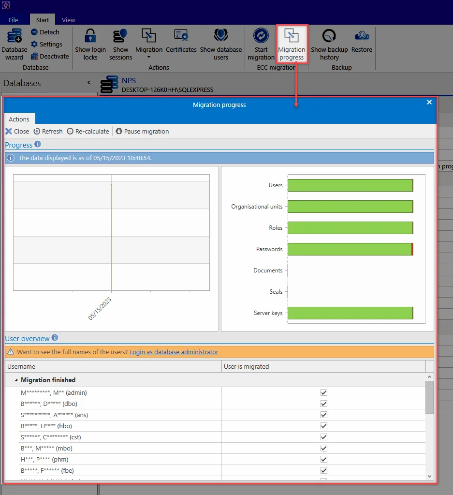Viewport: 453px width, 495px height.
Task: Switch to the Start ribbon tab
Action: click(42, 20)
